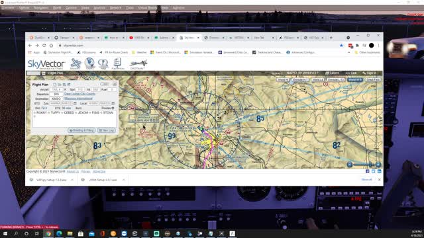This screenshot has height=238, width=424.
Task: Click Show all downloads
Action: (367, 180)
